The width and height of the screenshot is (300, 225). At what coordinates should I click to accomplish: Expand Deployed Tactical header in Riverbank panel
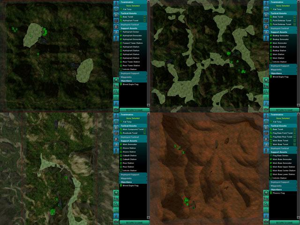133,137
